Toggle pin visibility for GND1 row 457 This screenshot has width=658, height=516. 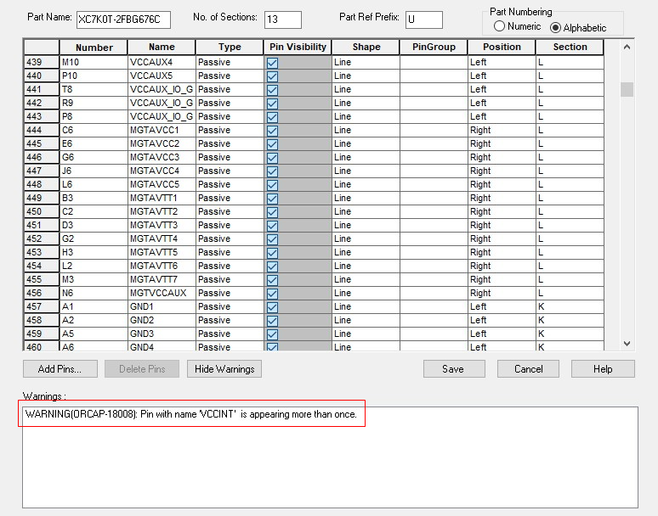click(x=272, y=307)
